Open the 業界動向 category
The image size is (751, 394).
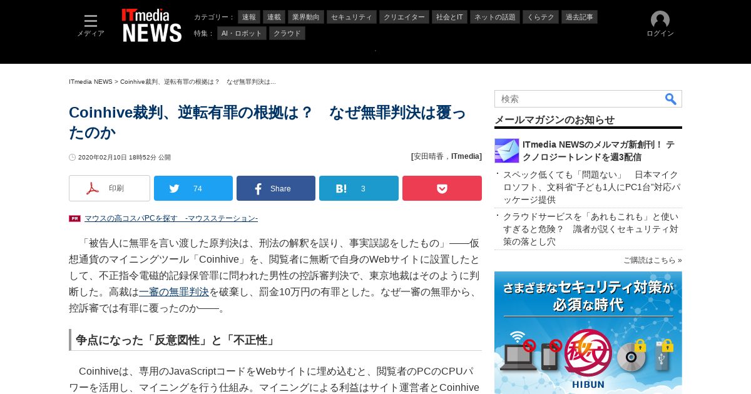coord(305,17)
